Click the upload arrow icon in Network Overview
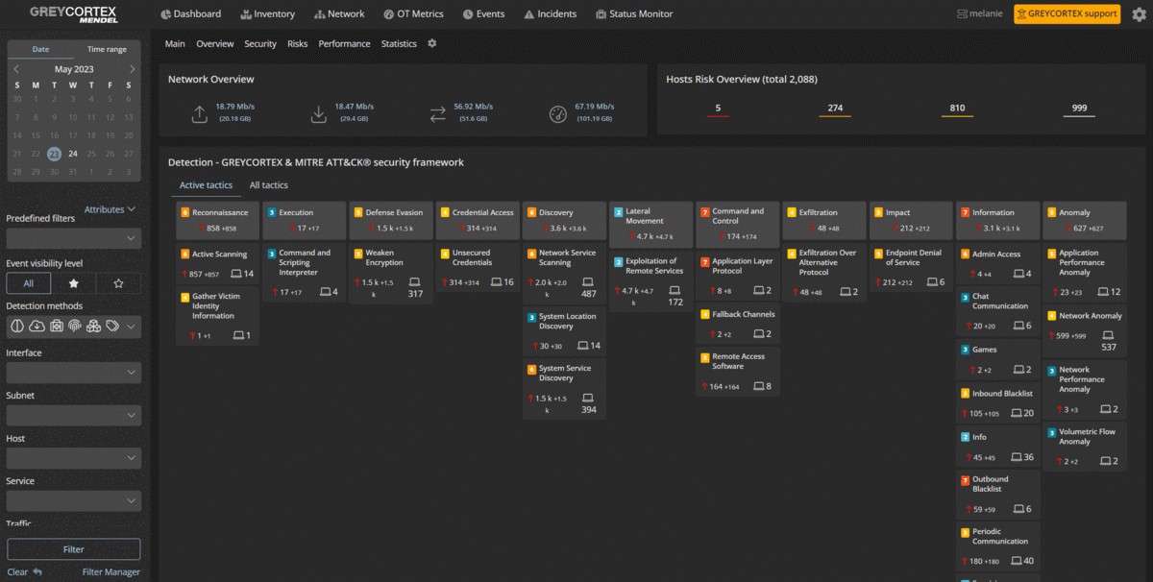Screen dimensions: 1153x582 tap(199, 113)
